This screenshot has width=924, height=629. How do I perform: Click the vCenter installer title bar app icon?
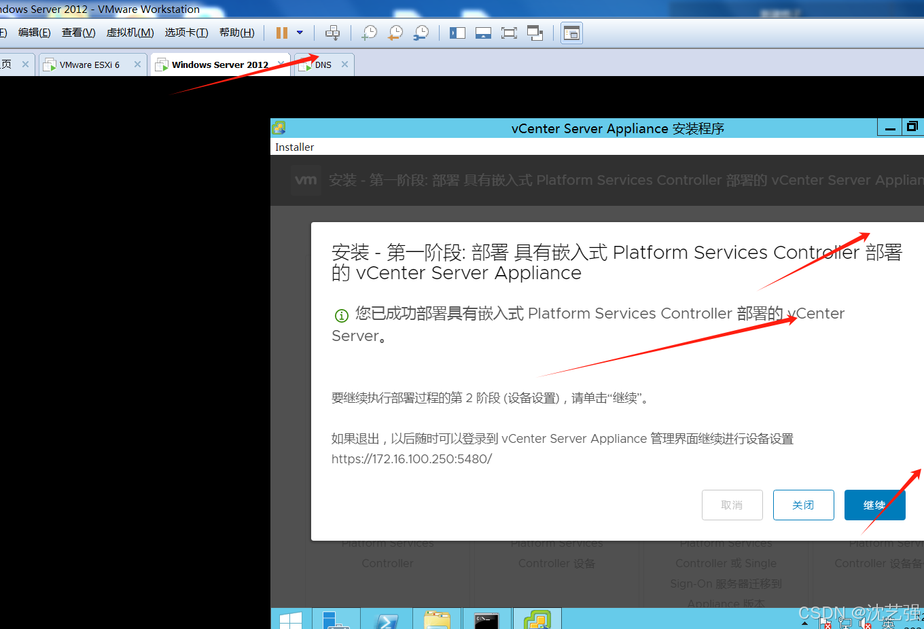click(279, 128)
